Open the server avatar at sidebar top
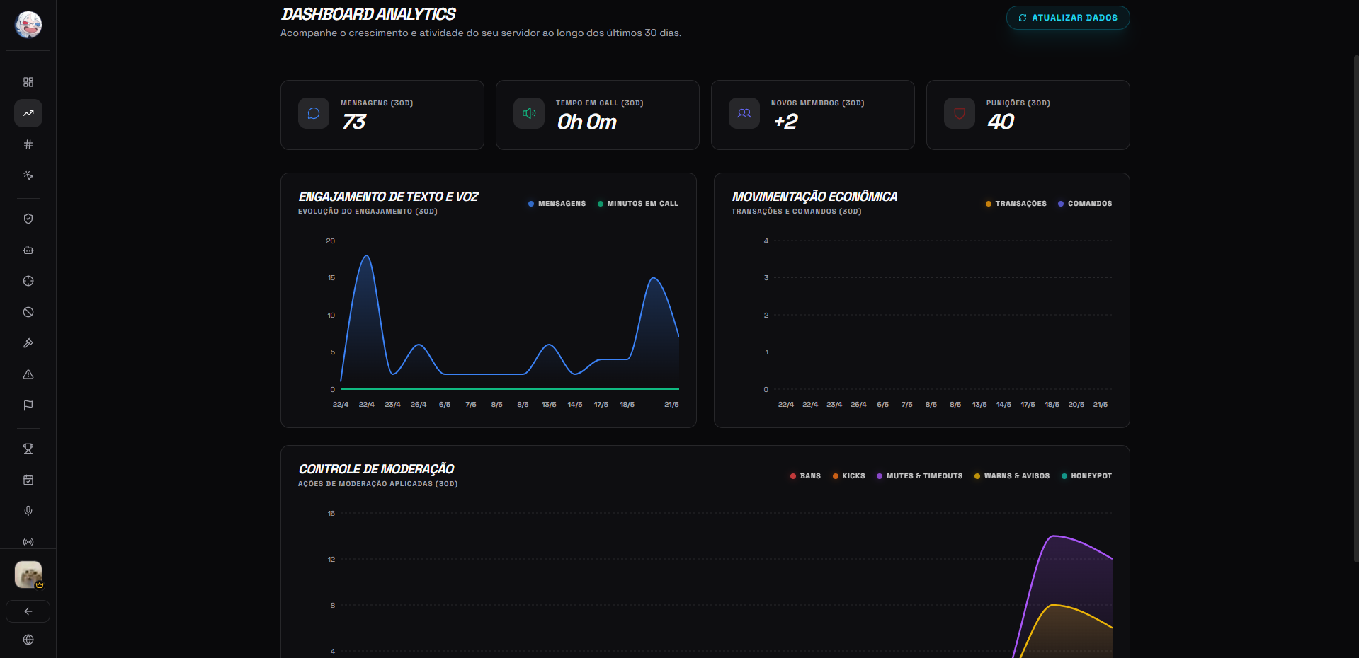The height and width of the screenshot is (658, 1359). tap(28, 25)
